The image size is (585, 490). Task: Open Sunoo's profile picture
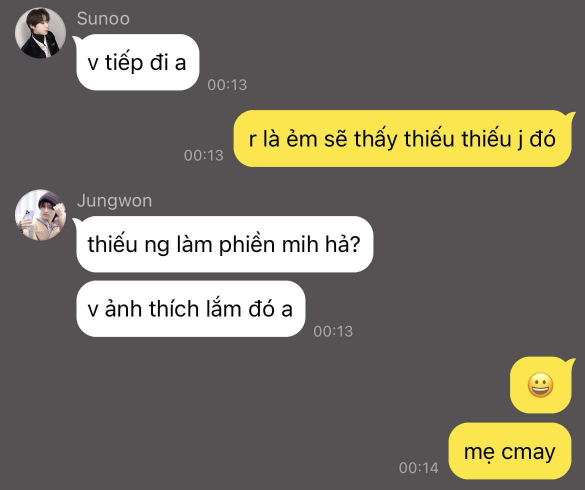(40, 33)
